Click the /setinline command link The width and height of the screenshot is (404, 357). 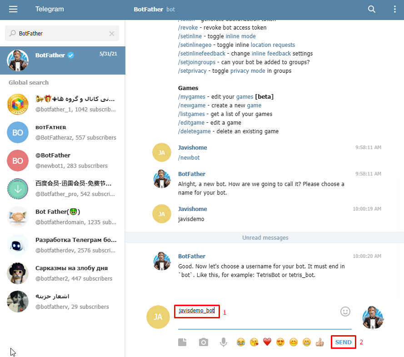click(x=190, y=36)
